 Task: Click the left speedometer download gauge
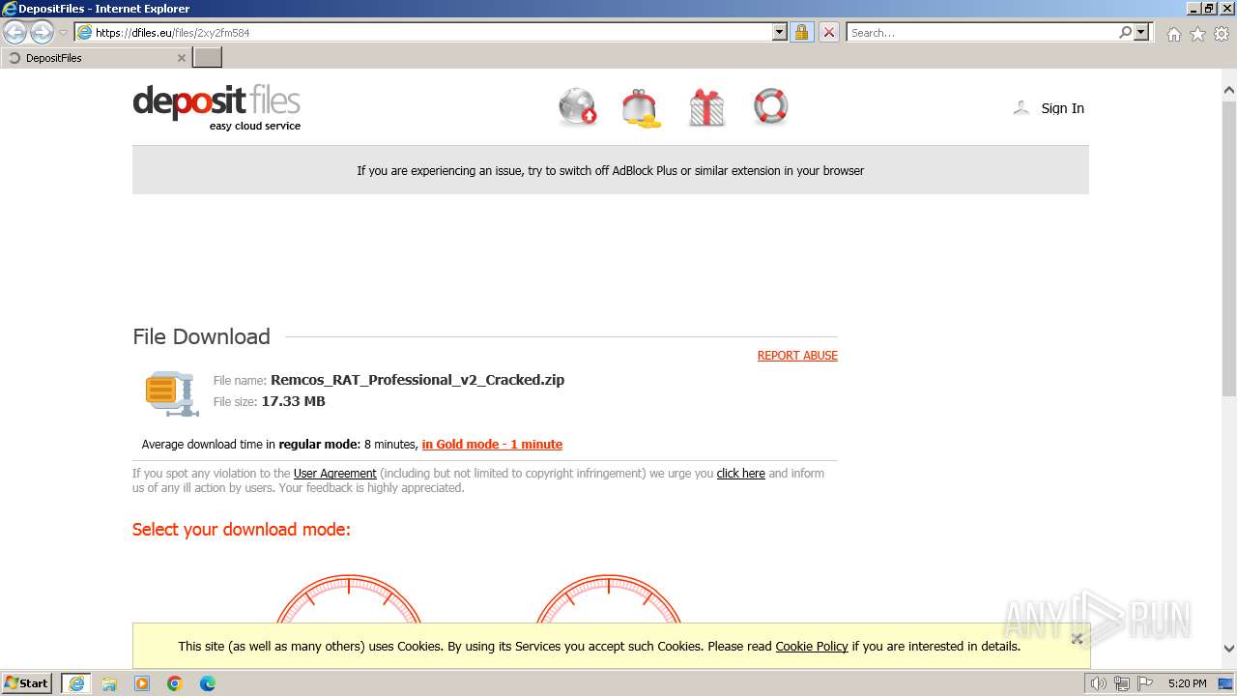[x=349, y=599]
